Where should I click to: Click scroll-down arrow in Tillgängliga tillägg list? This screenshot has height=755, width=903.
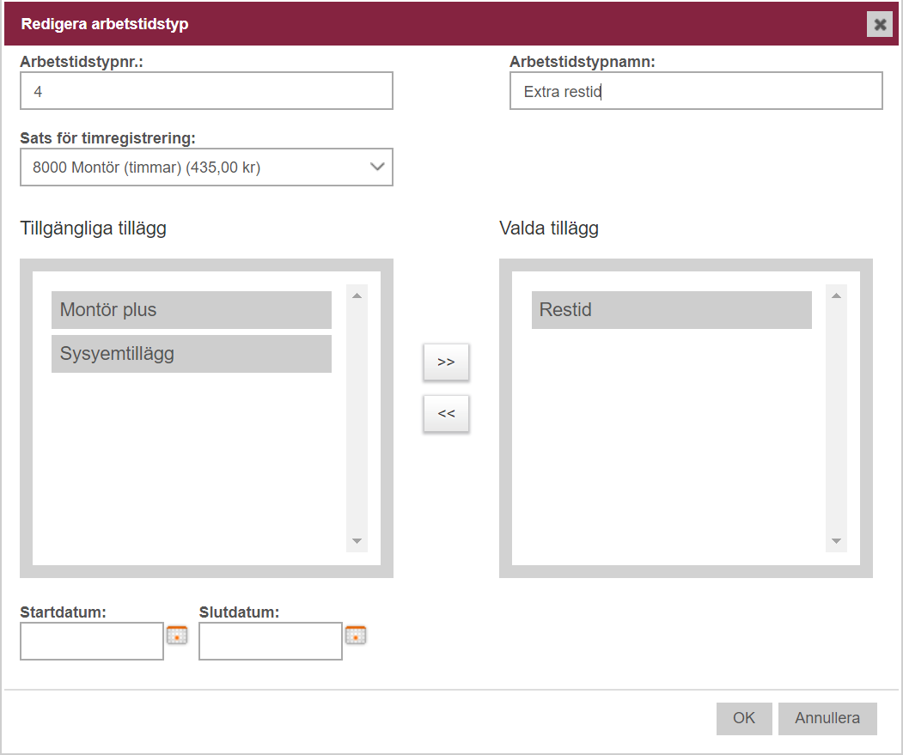pos(357,541)
